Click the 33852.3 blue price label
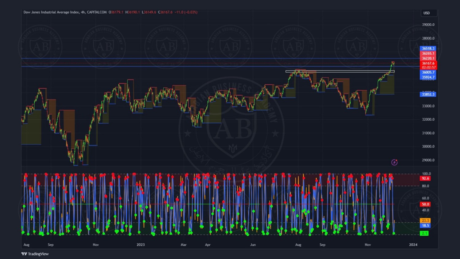 click(x=428, y=94)
